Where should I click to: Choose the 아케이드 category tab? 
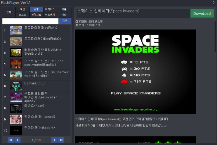50,9
